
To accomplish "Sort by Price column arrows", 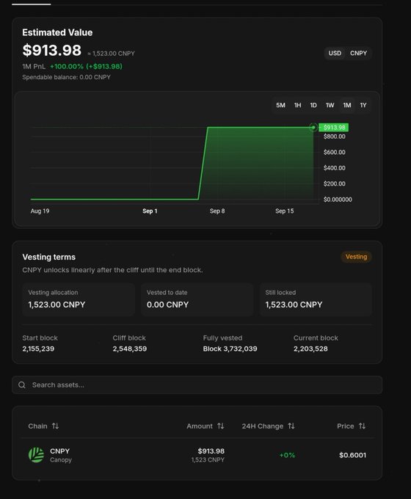I will point(362,426).
